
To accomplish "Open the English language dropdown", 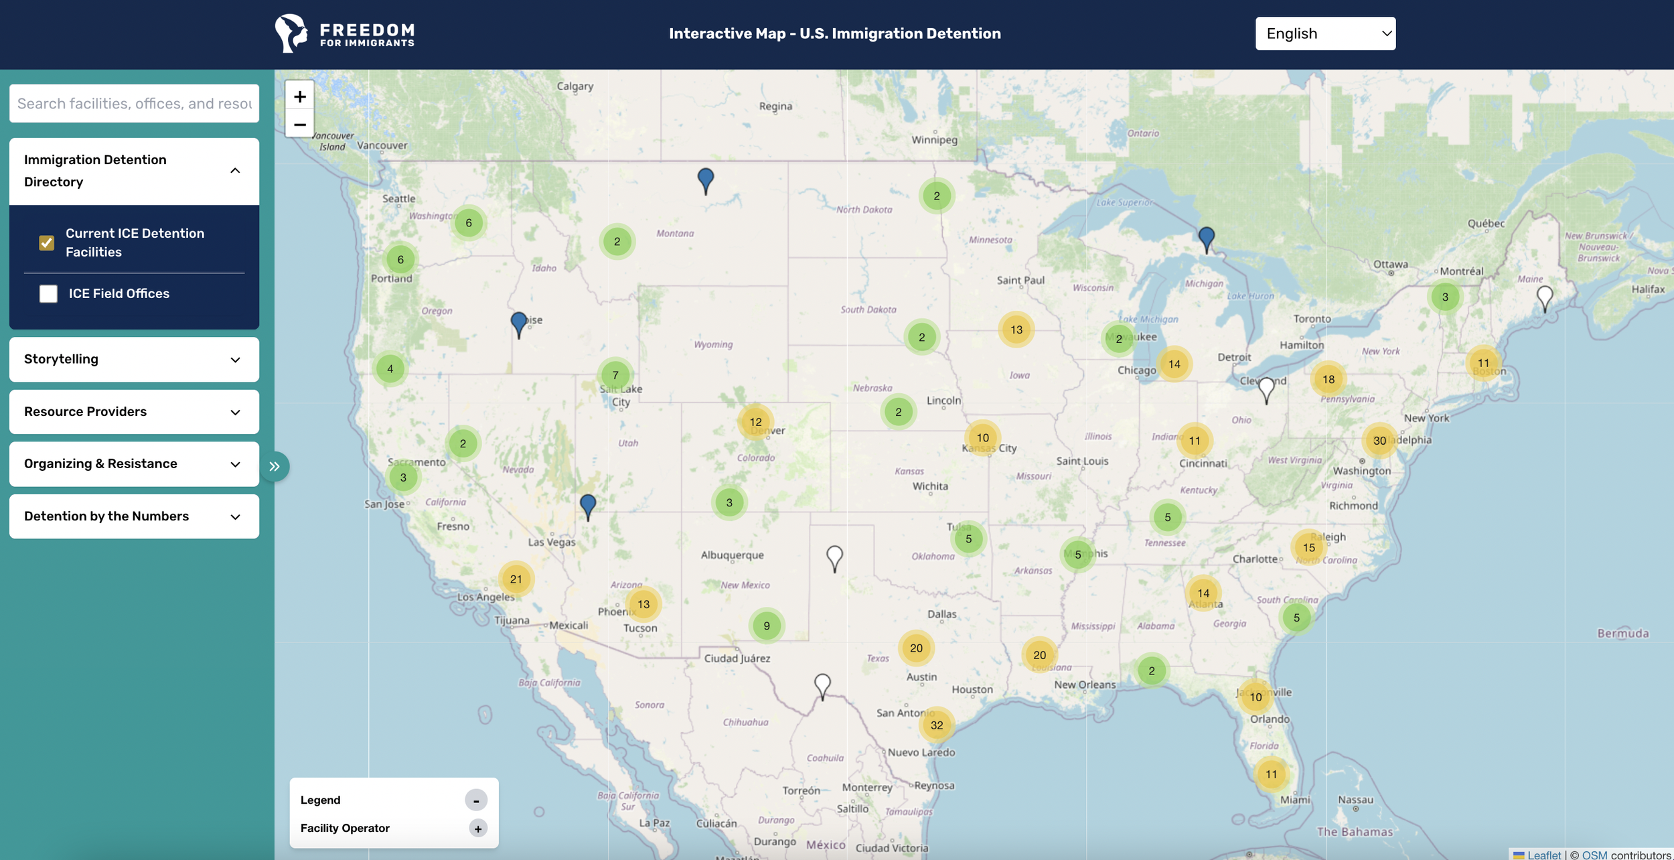I will 1324,33.
